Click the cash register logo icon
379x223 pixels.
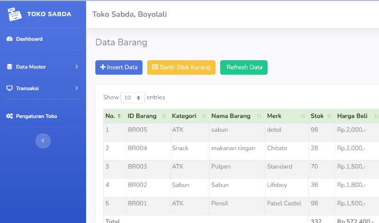14,14
